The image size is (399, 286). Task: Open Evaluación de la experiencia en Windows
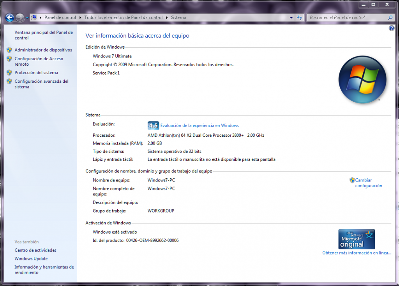(x=199, y=126)
